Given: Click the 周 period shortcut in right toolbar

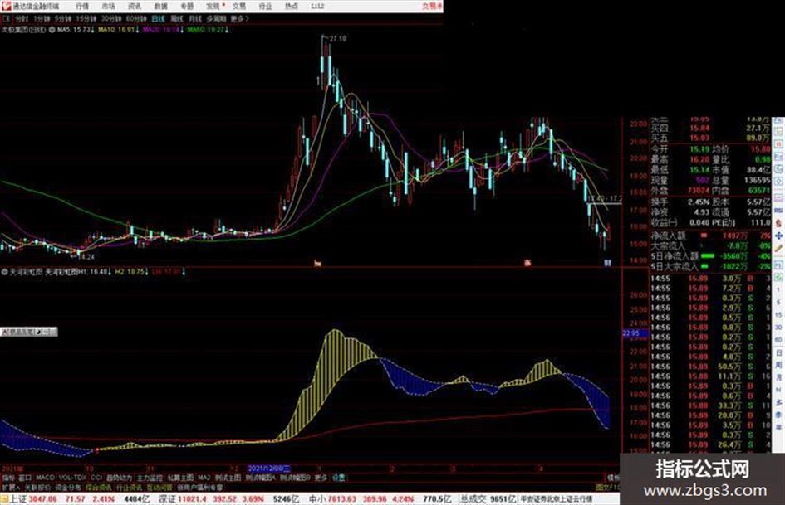Looking at the screenshot, I should pyautogui.click(x=778, y=365).
